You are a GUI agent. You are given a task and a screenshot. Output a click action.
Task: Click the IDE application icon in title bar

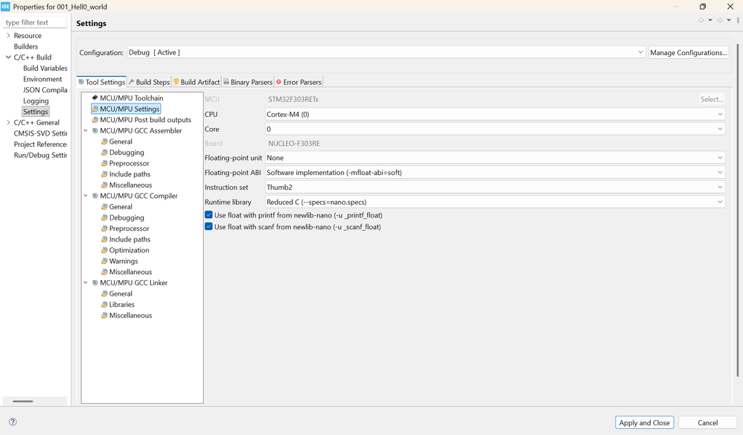[5, 7]
